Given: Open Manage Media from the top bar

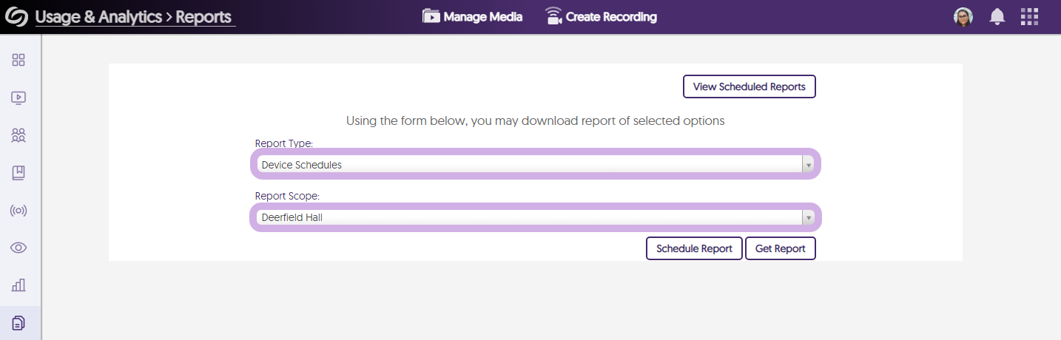Looking at the screenshot, I should [x=472, y=16].
